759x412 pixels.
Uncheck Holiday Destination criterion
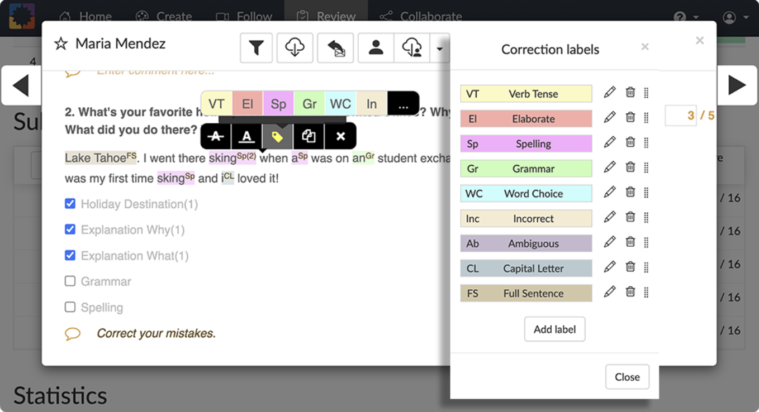[x=70, y=204]
